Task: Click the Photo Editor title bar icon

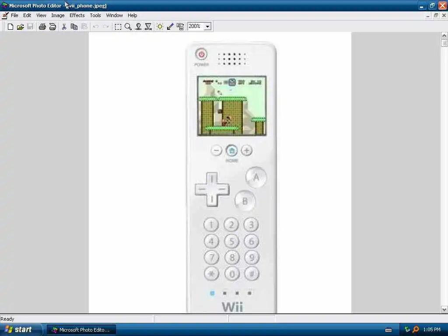Action: coord(4,5)
